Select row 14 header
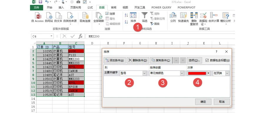 tap(33, 99)
